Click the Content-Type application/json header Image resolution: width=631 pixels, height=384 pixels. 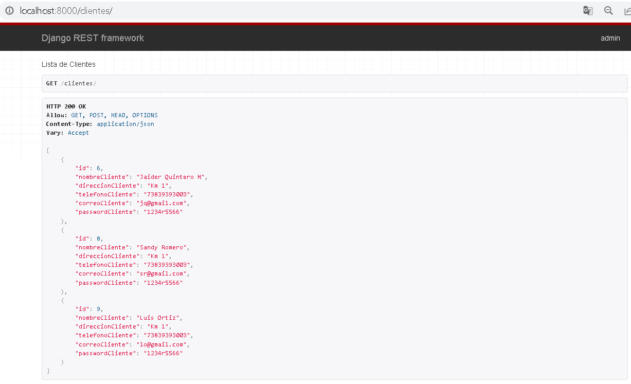pos(100,124)
